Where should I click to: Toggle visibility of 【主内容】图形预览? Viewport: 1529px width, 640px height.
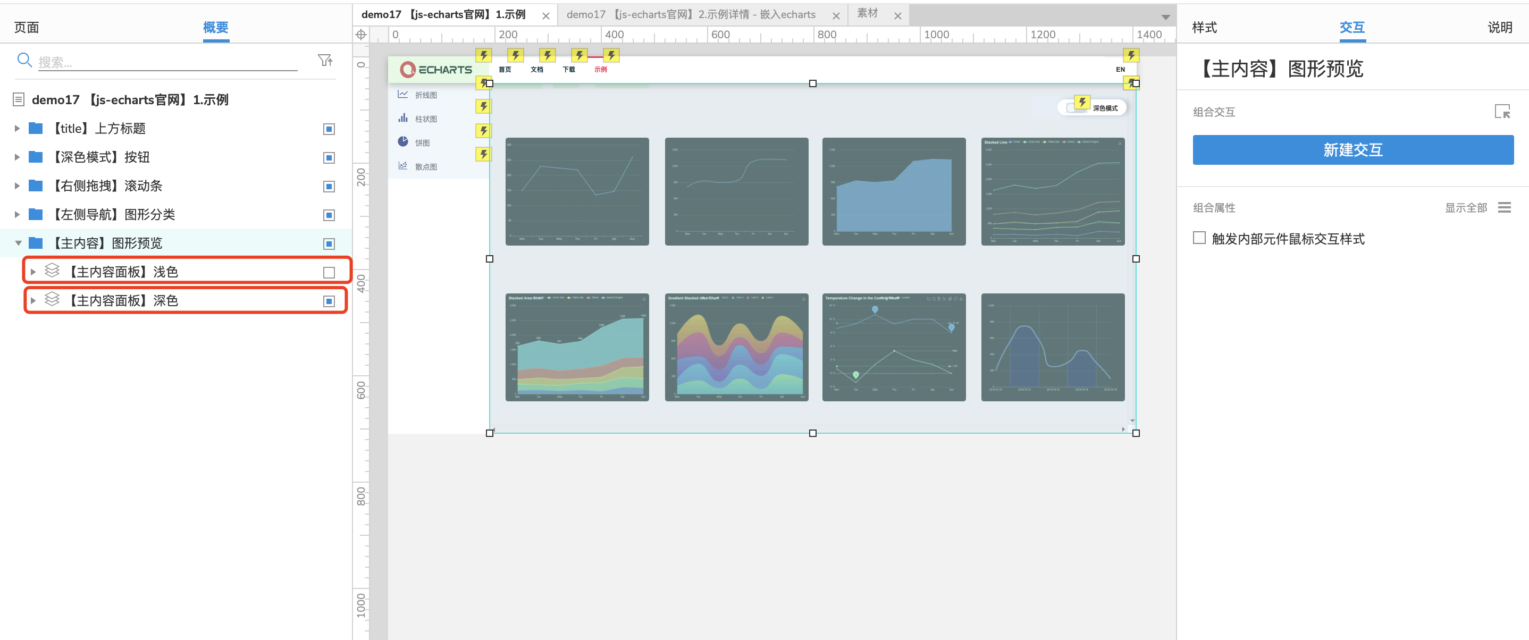coord(329,243)
